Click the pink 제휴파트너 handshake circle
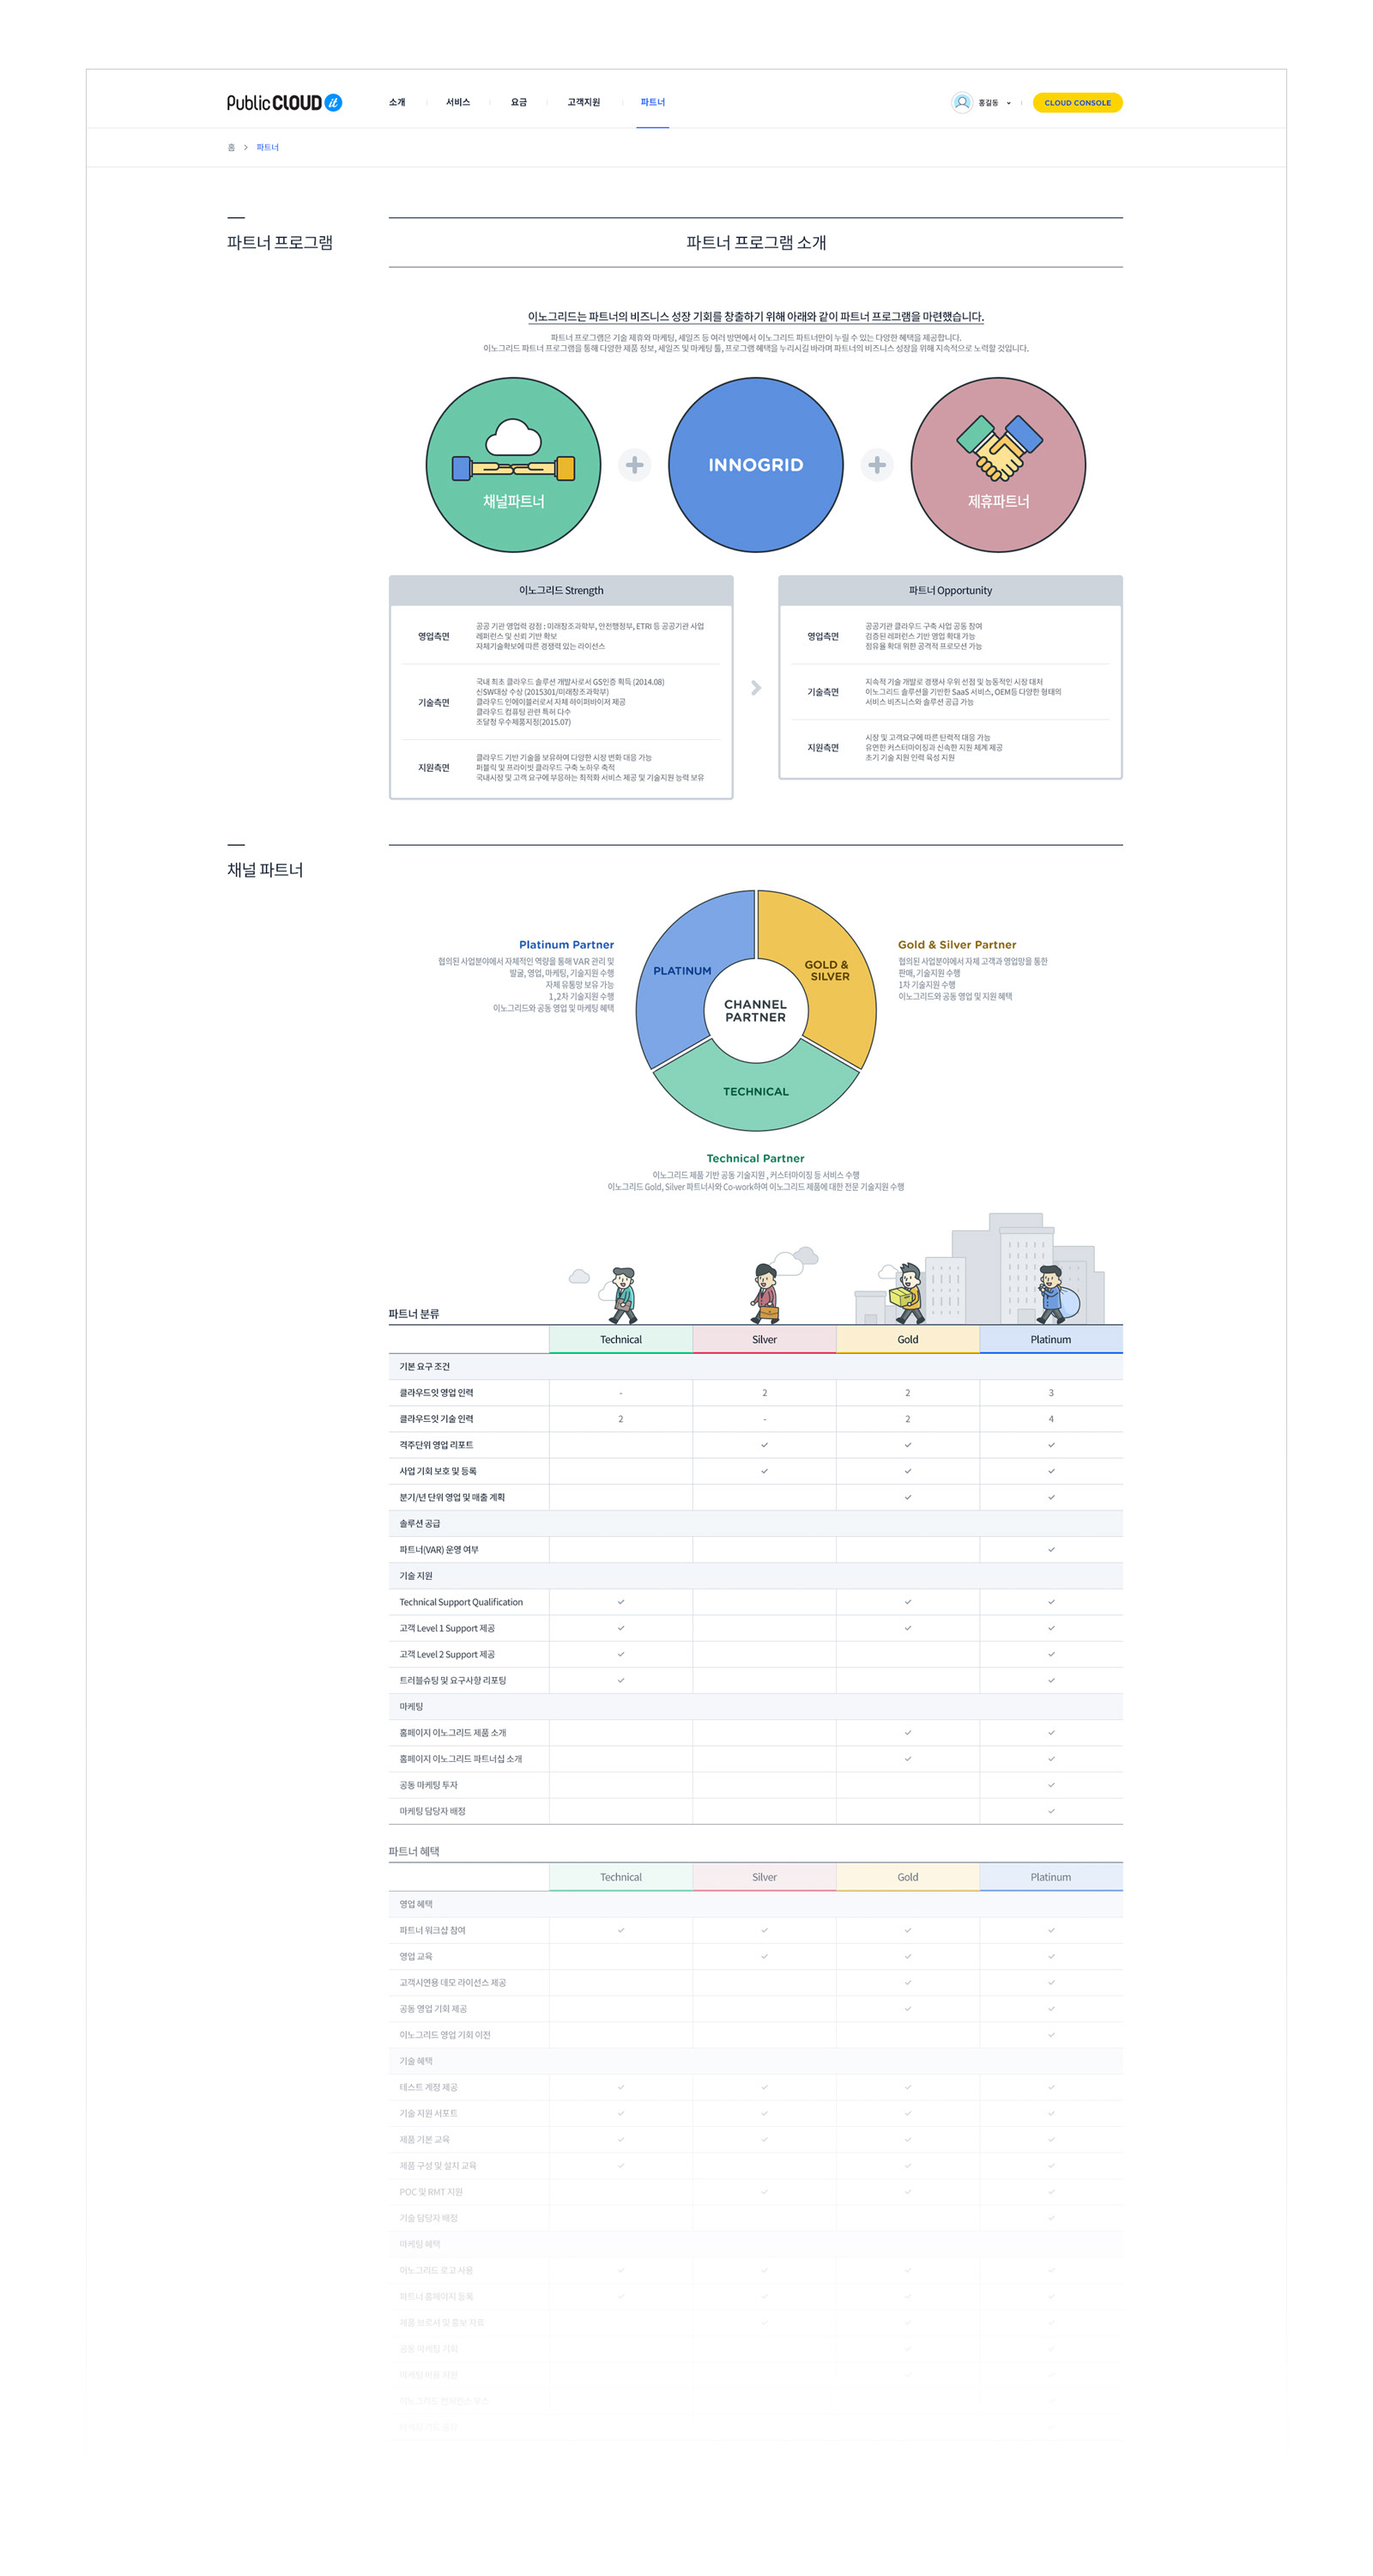This screenshot has height=2576, width=1373. [997, 464]
